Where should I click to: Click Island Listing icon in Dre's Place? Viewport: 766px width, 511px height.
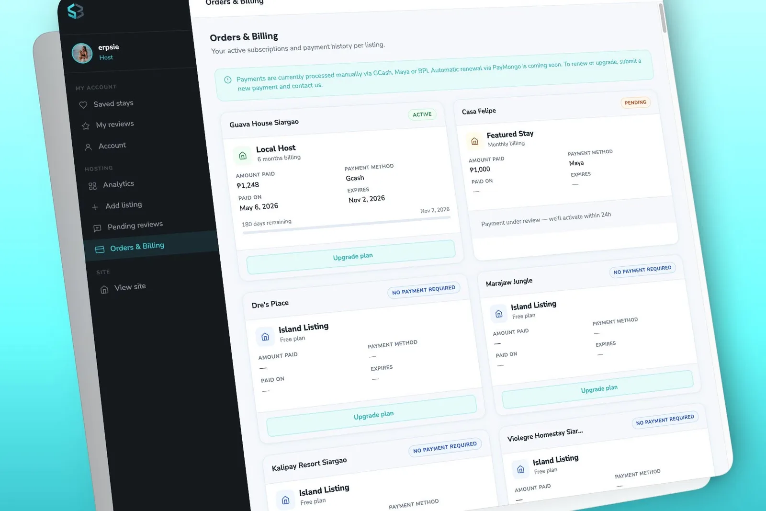[x=265, y=337]
